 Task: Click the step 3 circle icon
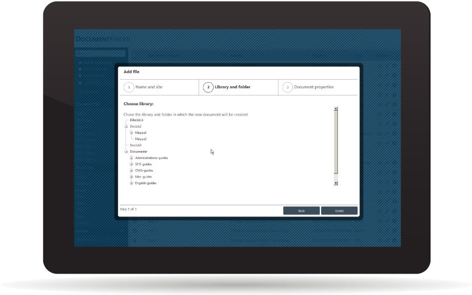287,88
